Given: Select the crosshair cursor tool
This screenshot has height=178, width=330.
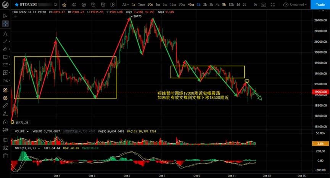Looking at the screenshot, I should (5, 24).
